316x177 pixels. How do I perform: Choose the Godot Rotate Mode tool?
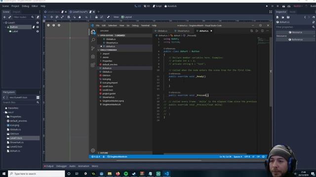[x=57, y=17]
